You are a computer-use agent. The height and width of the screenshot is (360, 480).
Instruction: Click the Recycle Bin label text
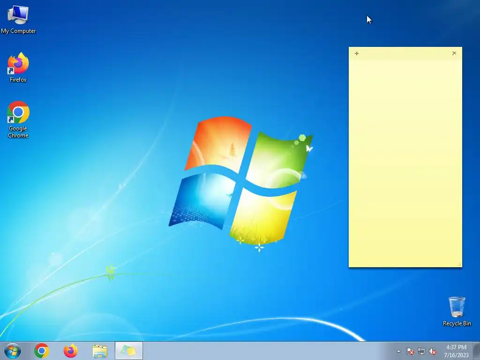click(x=457, y=323)
